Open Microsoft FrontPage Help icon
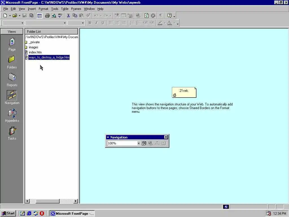 pyautogui.click(x=170, y=16)
